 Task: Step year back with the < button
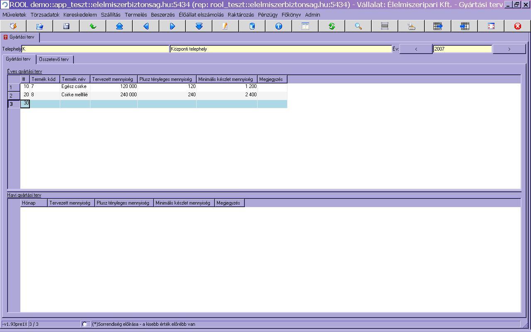pos(416,49)
